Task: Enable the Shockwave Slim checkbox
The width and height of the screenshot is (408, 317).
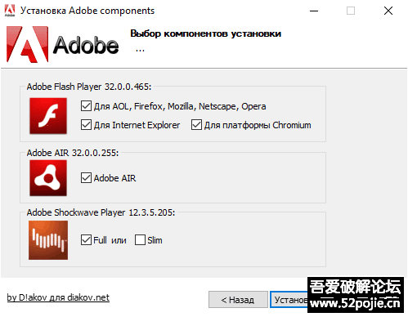Action: pos(140,240)
